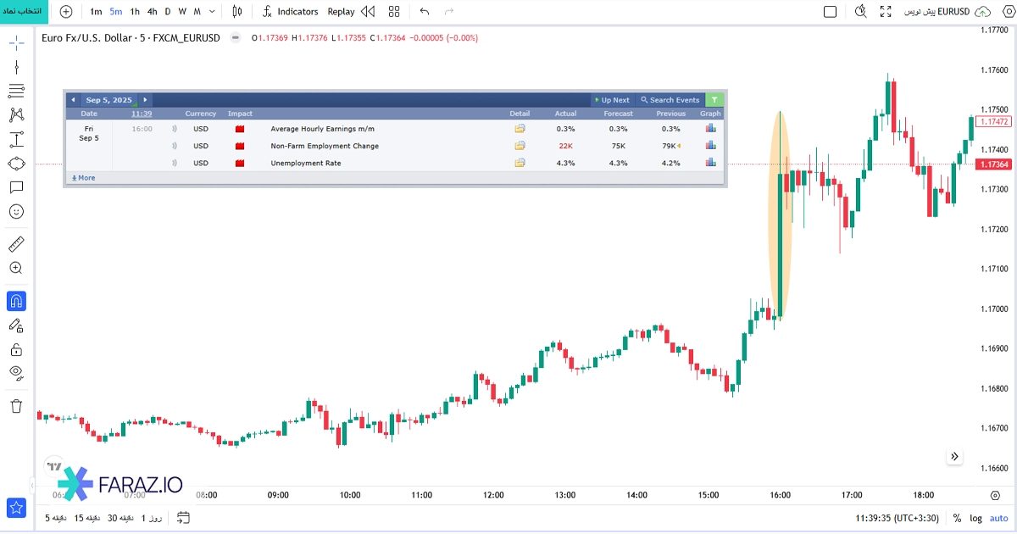Toggle hide all drawings eye icon
Screen dimensions: 1017x534
point(16,372)
